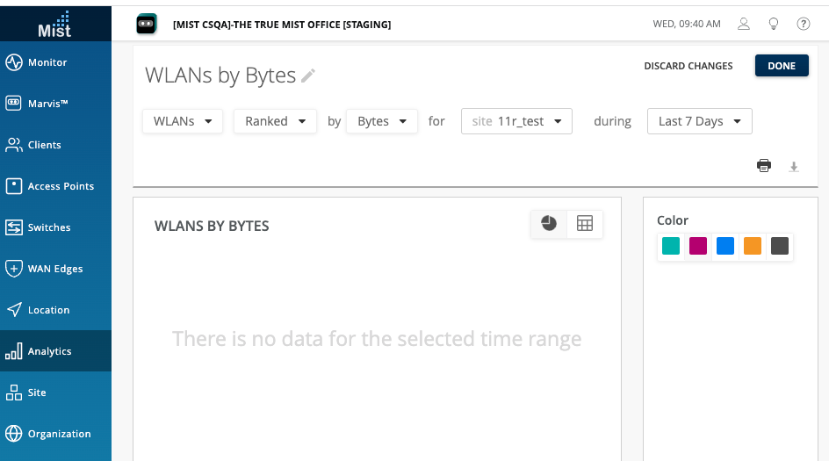Click the print report icon

tap(764, 165)
